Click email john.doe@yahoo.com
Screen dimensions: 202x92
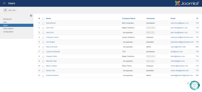[179, 28]
